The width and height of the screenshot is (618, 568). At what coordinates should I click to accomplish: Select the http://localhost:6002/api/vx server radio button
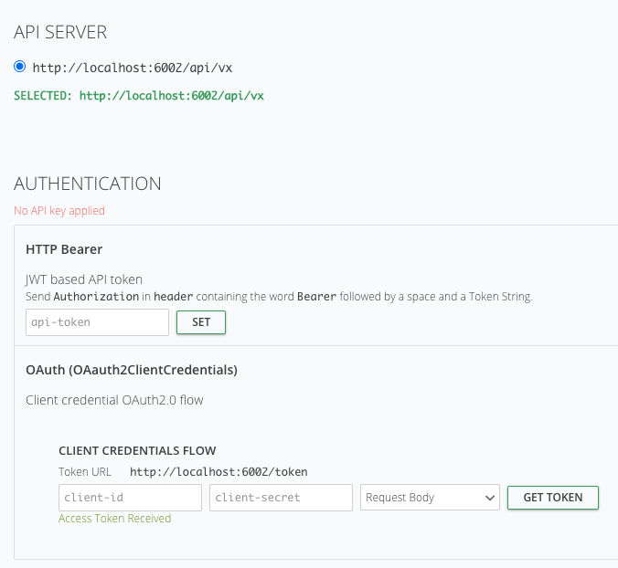coord(20,67)
